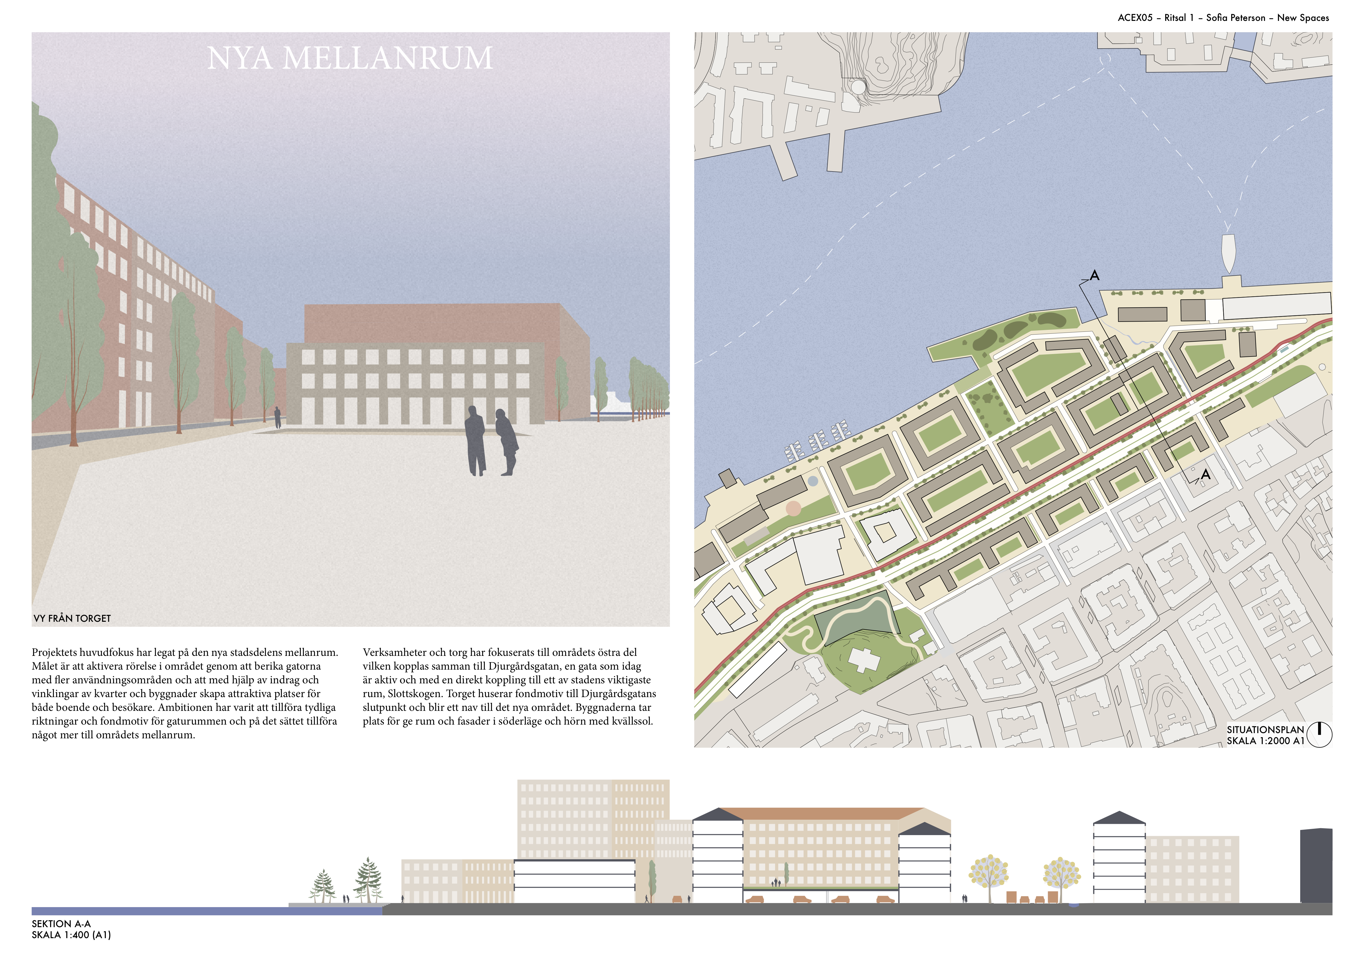Click the upper section marker 'A' on the map
1364x964 pixels.
[x=1094, y=276]
